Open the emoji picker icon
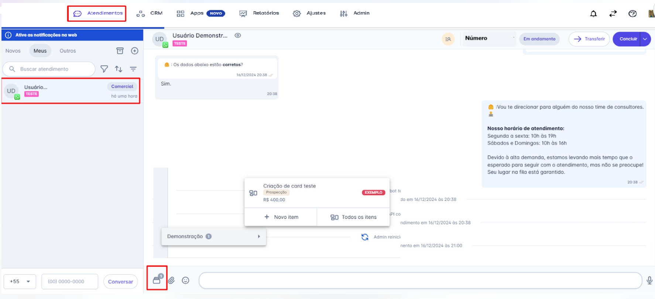 click(x=185, y=281)
